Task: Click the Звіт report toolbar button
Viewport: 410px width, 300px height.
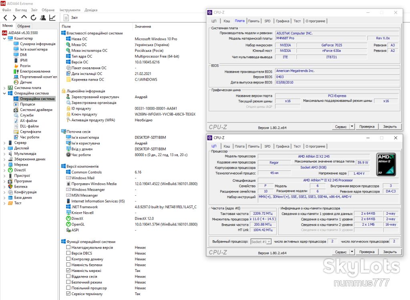Action: 71,18
